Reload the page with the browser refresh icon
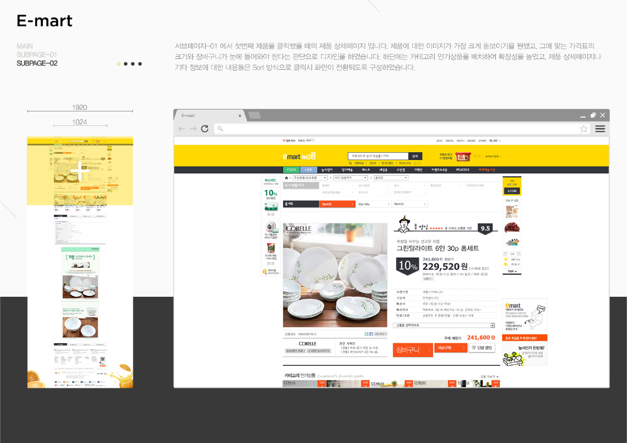627x443 pixels. (x=205, y=129)
